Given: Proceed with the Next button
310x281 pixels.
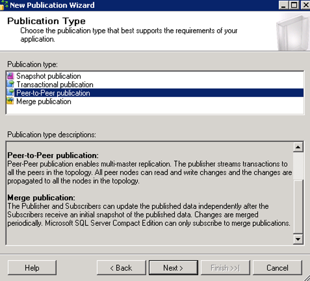Looking at the screenshot, I should click(173, 268).
